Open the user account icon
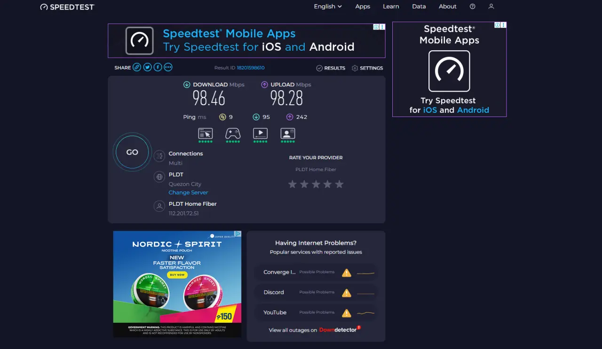This screenshot has width=602, height=349. (491, 7)
